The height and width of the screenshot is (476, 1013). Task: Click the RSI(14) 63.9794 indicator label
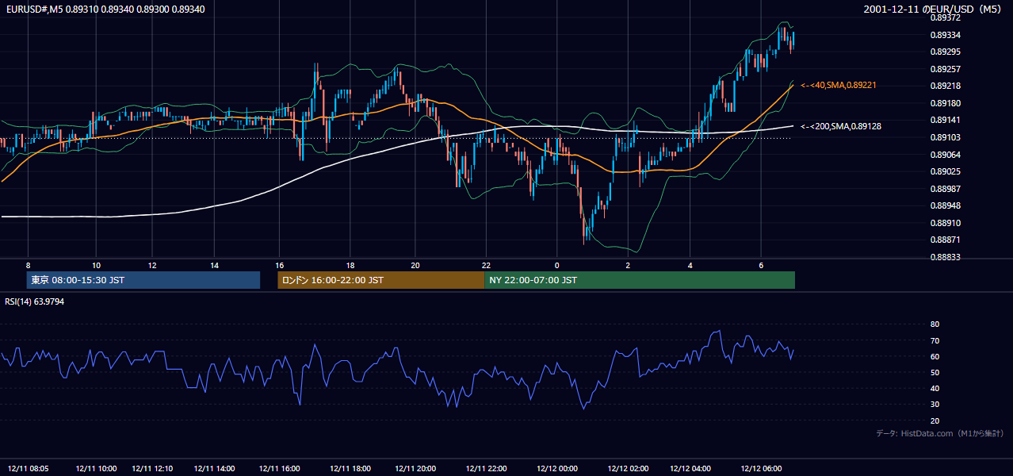click(35, 301)
